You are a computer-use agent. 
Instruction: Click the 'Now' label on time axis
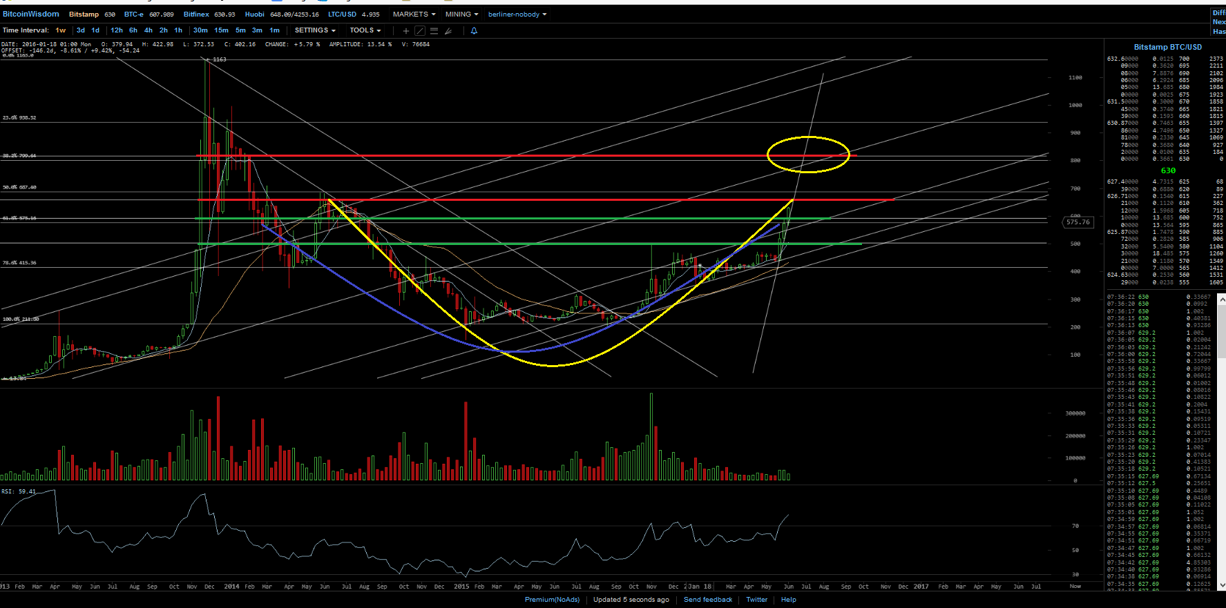(1075, 587)
